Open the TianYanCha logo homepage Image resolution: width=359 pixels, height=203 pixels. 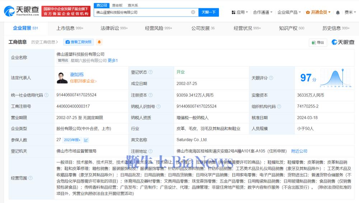tap(22, 11)
